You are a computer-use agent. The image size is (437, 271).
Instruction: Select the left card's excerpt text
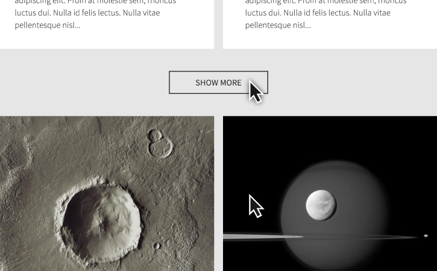[x=95, y=13]
